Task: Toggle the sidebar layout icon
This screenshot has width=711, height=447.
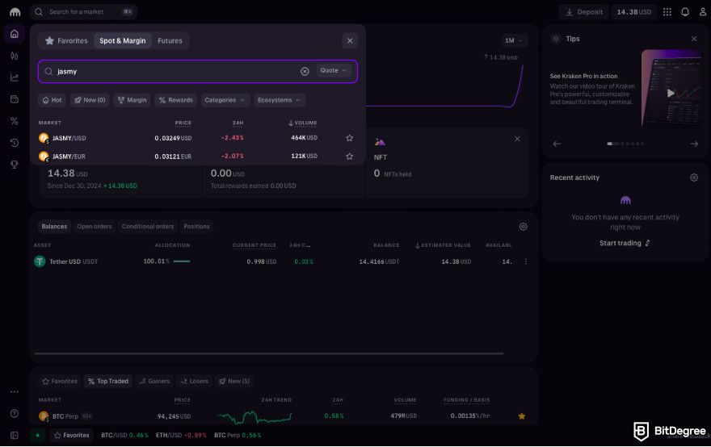Action: pyautogui.click(x=15, y=435)
